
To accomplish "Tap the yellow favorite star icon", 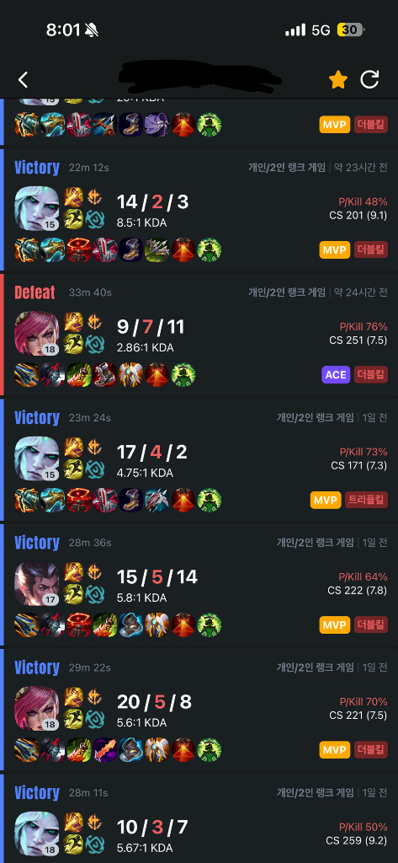I will [x=338, y=80].
